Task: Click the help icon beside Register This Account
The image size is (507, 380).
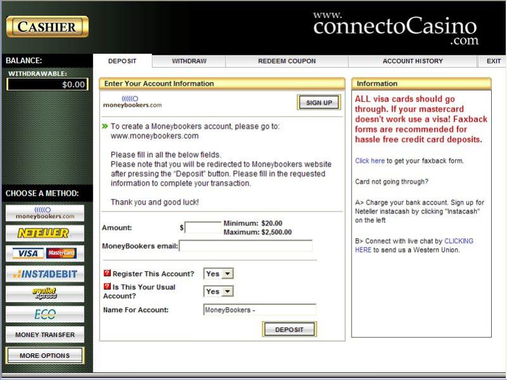Action: coord(107,274)
